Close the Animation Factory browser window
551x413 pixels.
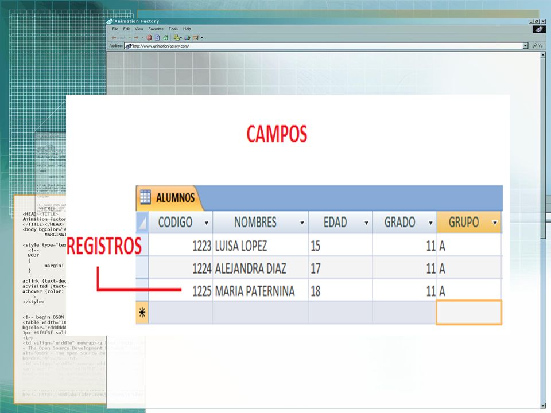pyautogui.click(x=542, y=21)
